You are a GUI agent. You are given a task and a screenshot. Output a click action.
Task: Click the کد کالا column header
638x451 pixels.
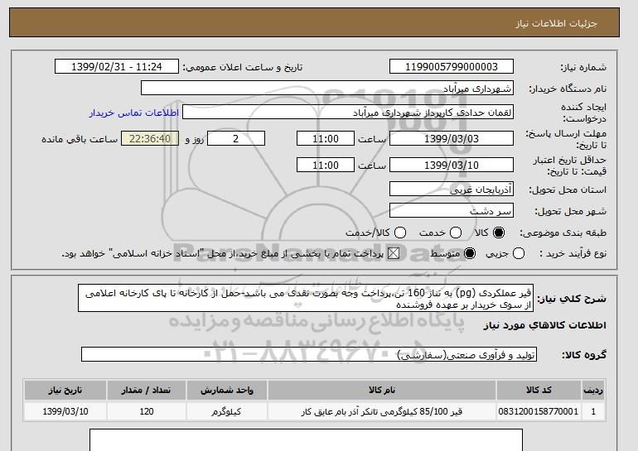(539, 390)
